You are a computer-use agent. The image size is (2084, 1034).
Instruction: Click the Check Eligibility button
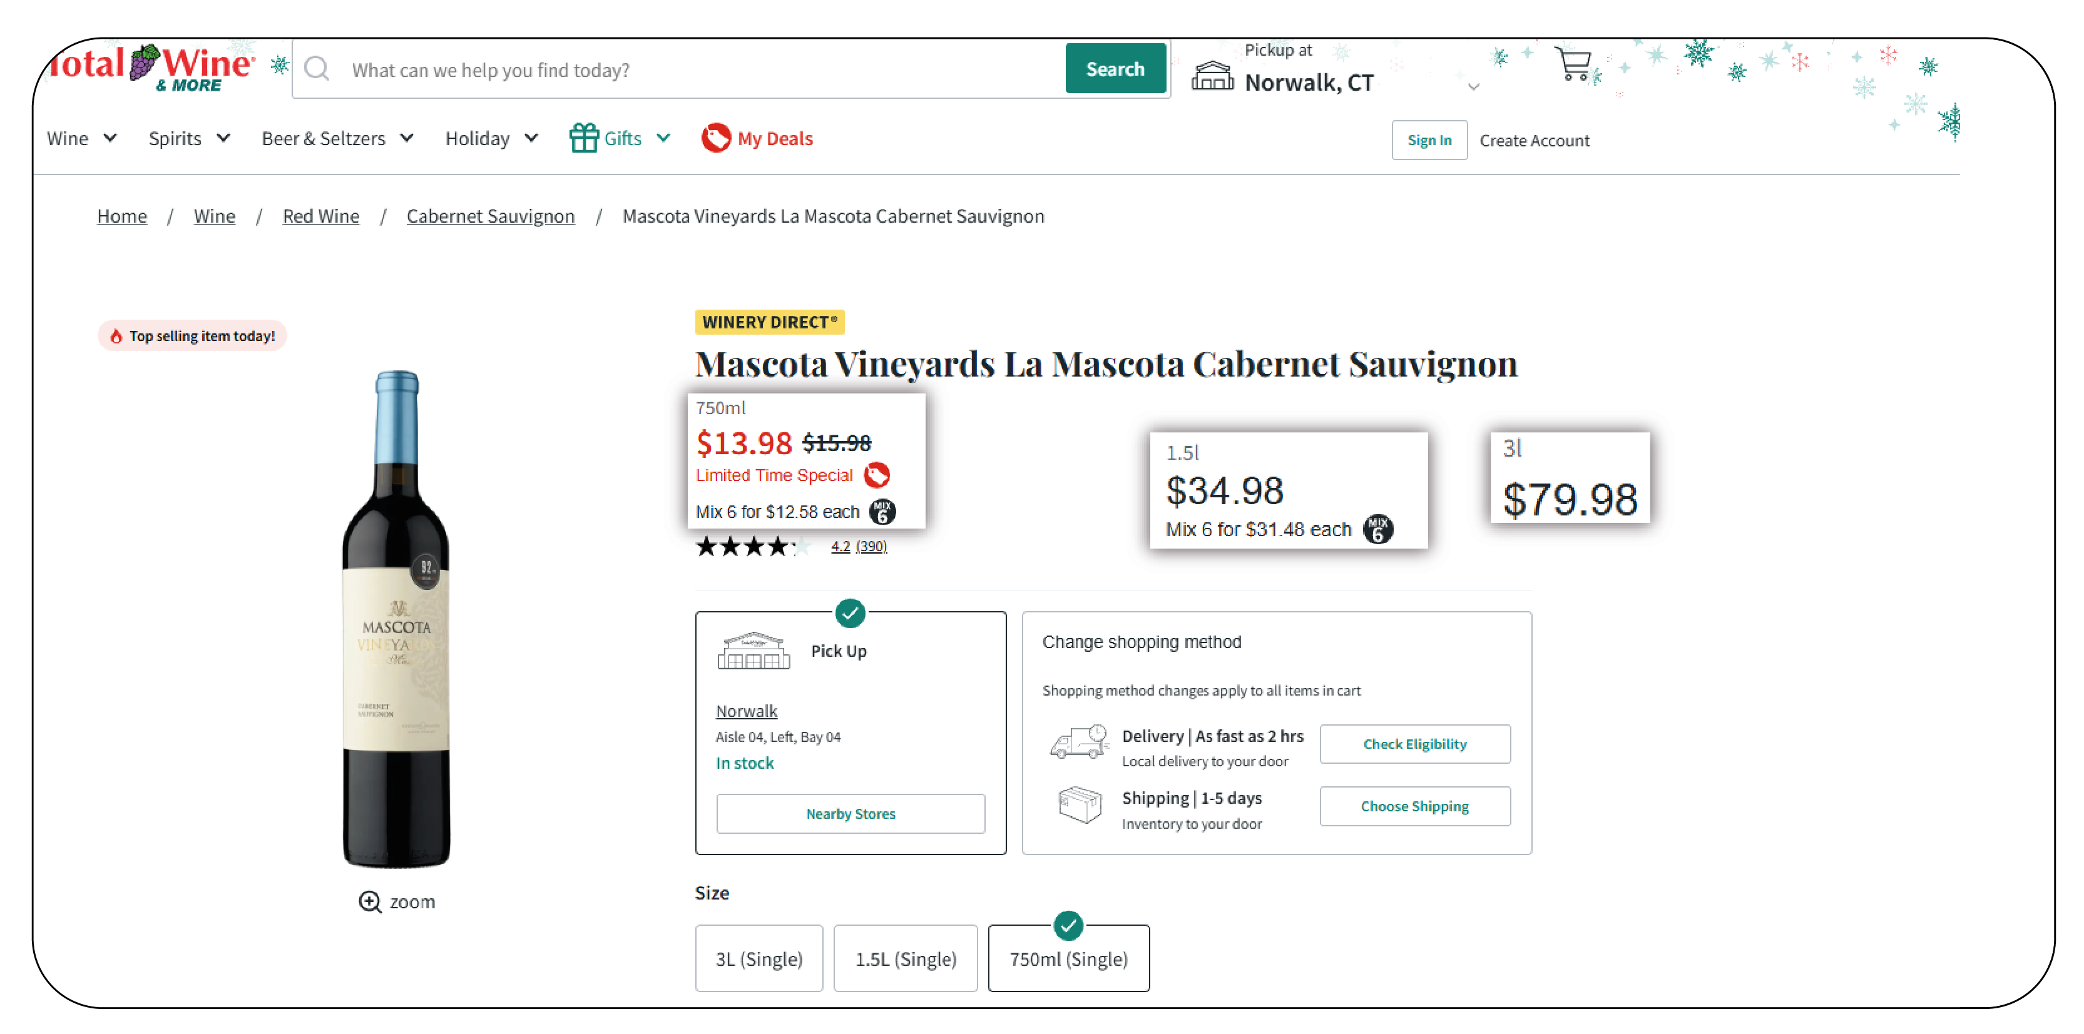click(1414, 744)
